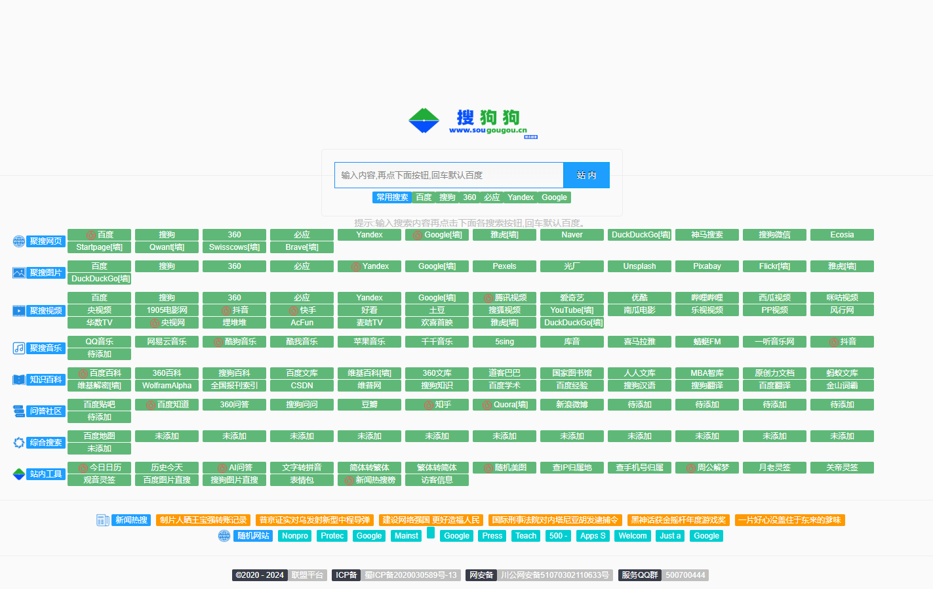933x589 pixels.
Task: Click the 快手 video link
Action: (x=302, y=310)
